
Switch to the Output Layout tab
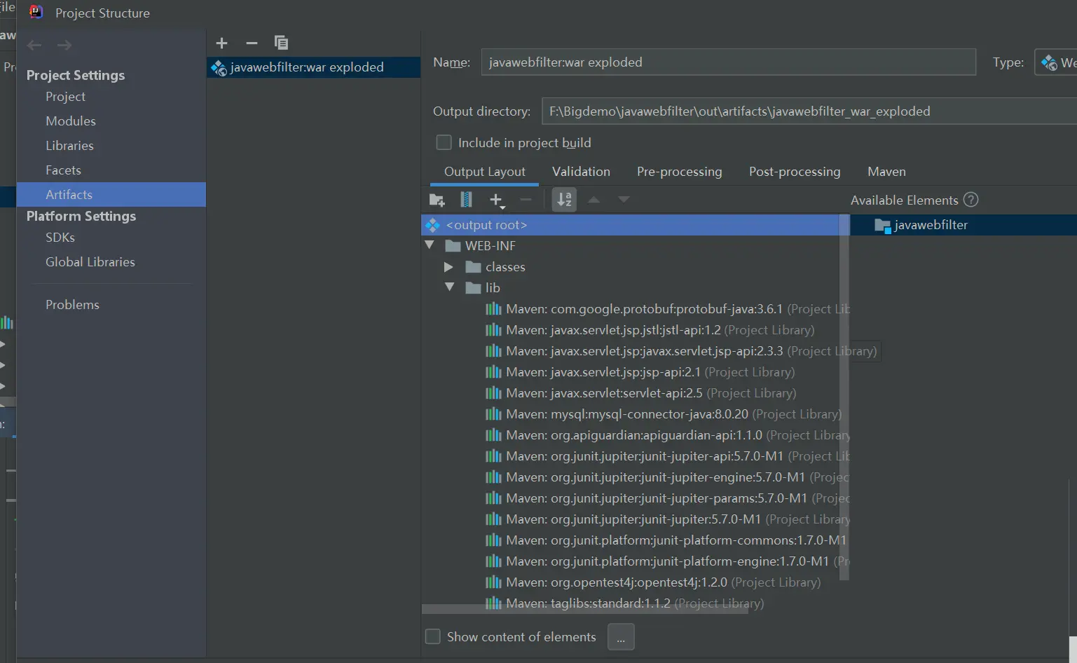coord(484,172)
